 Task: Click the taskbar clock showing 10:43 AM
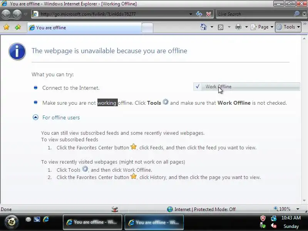291,218
